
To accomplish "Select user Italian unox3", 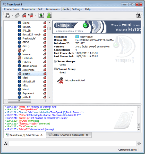I will [x=30, y=66].
